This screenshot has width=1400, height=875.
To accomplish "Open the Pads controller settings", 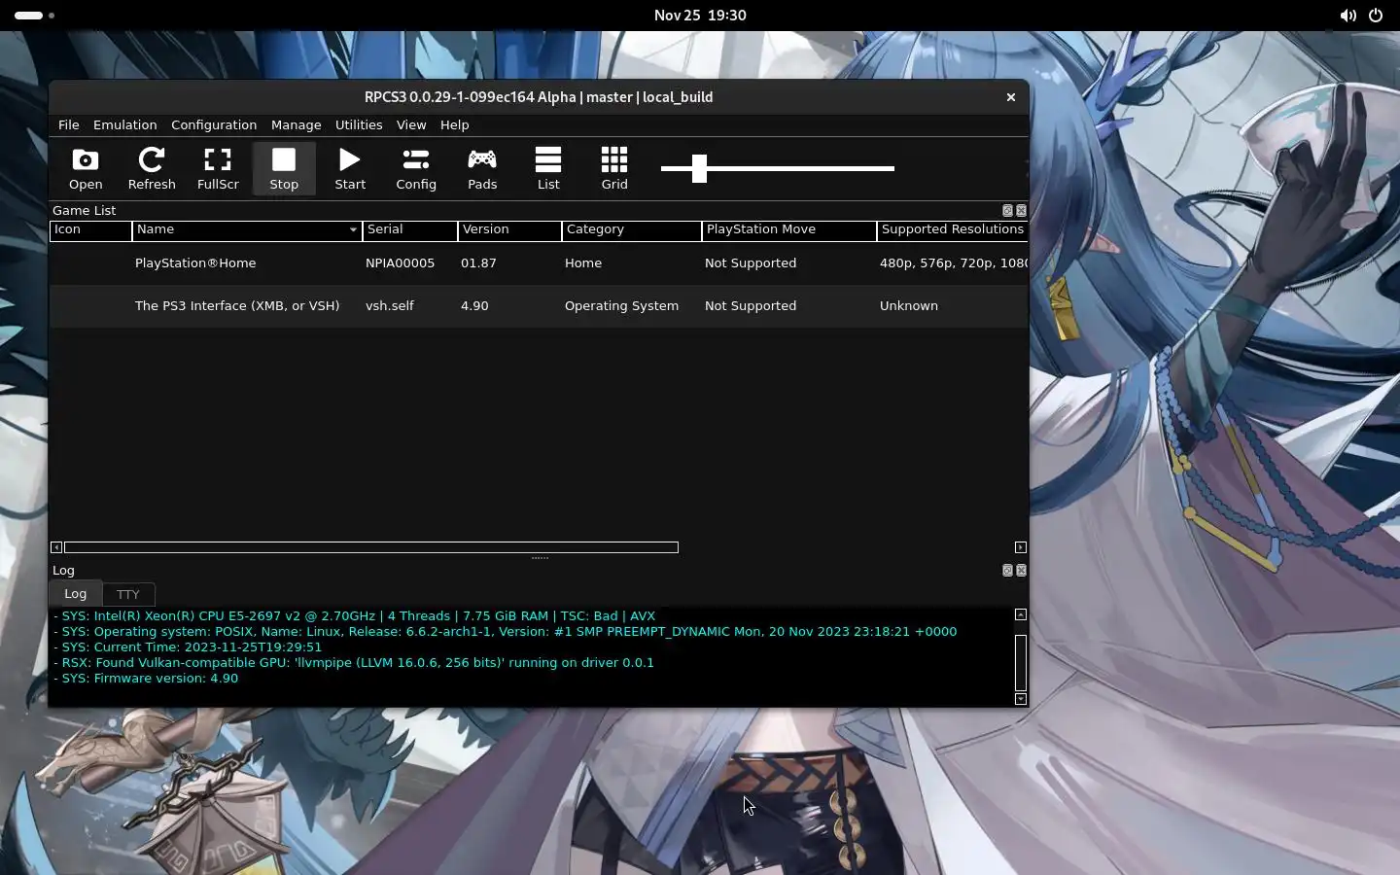I will [482, 168].
